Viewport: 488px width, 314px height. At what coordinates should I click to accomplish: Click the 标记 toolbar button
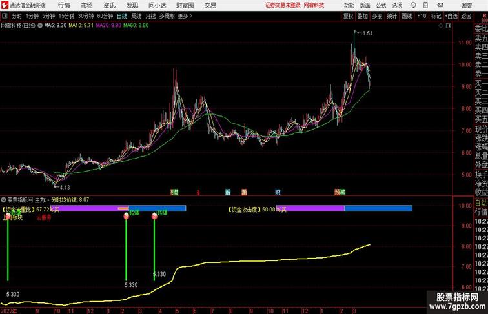click(436, 16)
